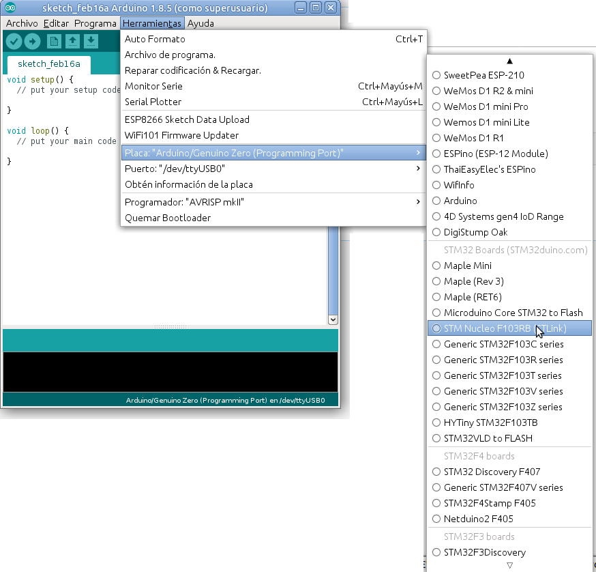Click Quemar Bootloader entry

[273, 218]
